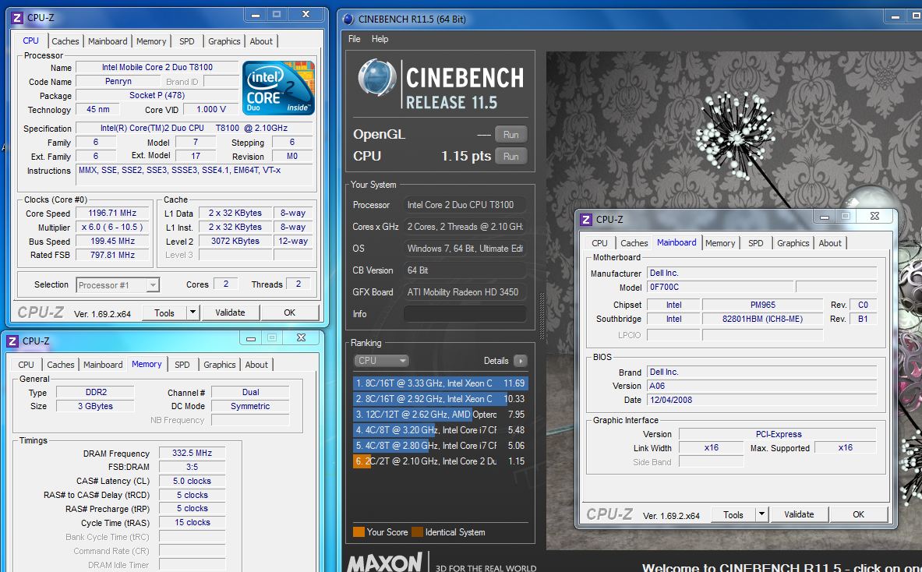This screenshot has height=572, width=922.
Task: Minimize the top-left CPU-Z CPU window
Action: [256, 15]
